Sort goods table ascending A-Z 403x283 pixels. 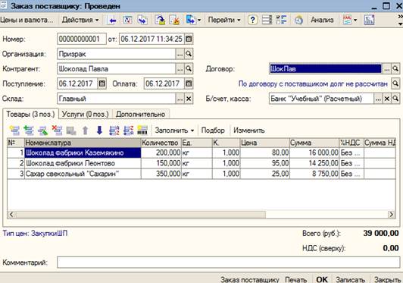point(114,130)
